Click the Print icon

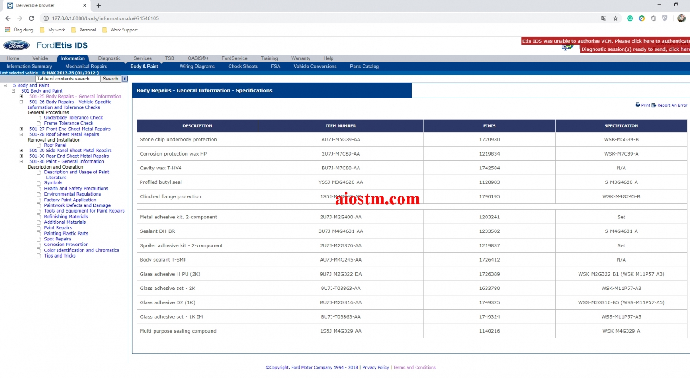637,105
